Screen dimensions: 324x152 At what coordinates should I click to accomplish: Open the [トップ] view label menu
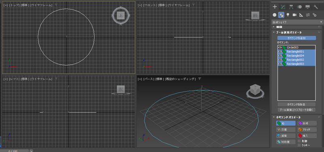pyautogui.click(x=15, y=5)
